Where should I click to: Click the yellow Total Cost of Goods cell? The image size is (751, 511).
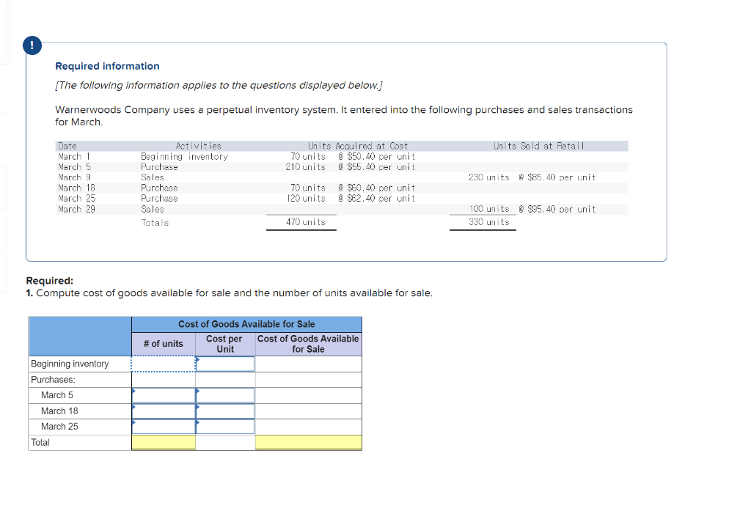(309, 443)
